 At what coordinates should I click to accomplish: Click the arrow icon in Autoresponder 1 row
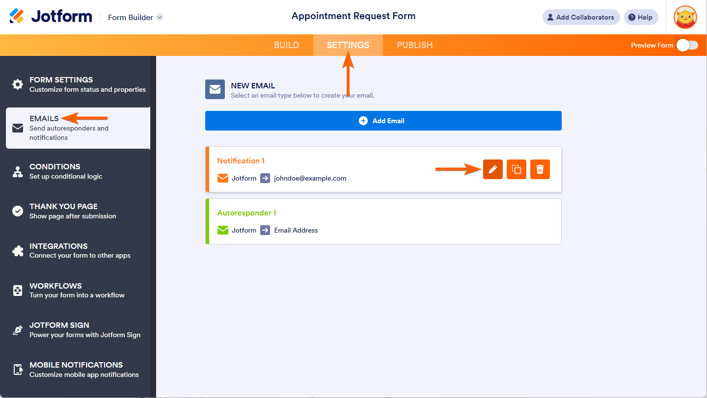(x=265, y=230)
